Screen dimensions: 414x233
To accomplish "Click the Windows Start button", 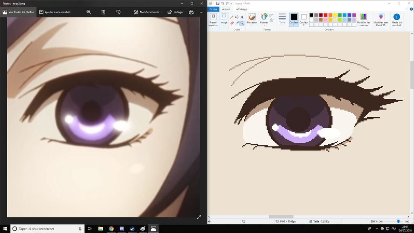I will pyautogui.click(x=5, y=229).
